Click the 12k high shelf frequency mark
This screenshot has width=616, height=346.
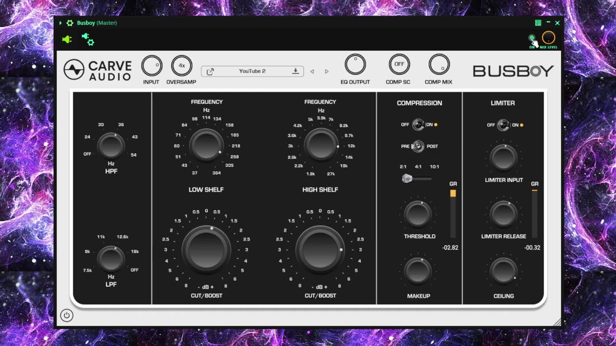[x=351, y=146]
